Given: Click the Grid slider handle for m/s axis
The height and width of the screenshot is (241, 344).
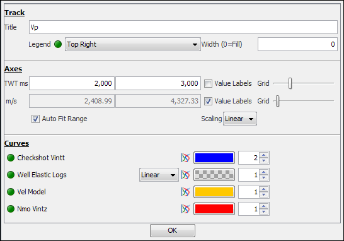Looking at the screenshot, I should click(277, 101).
